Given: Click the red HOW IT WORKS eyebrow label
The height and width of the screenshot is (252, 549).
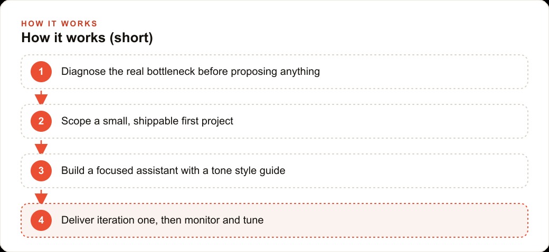Looking at the screenshot, I should pyautogui.click(x=59, y=24).
